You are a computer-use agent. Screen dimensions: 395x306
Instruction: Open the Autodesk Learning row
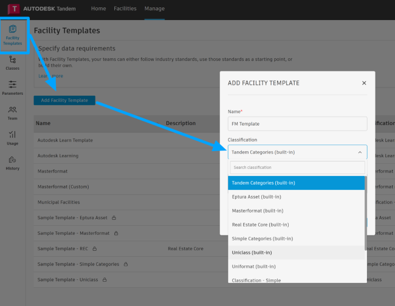[x=127, y=156]
